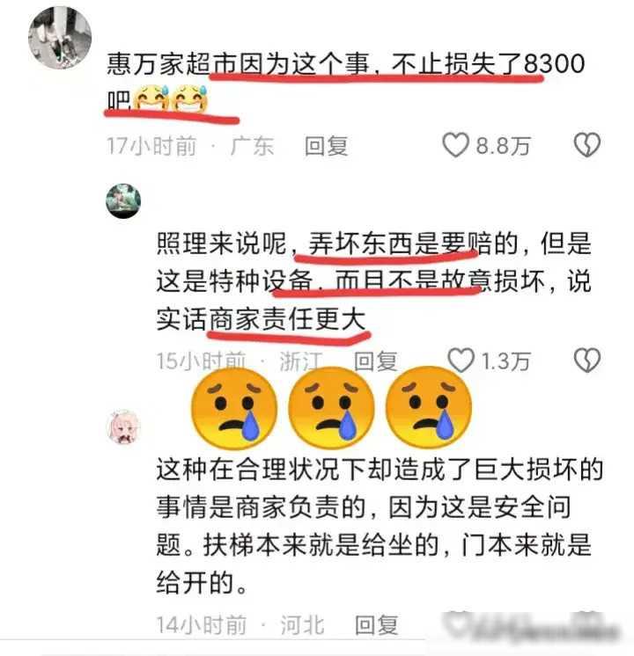Tap the third crying-face emoji sticker
Screen dimensions: 634x656
point(428,407)
